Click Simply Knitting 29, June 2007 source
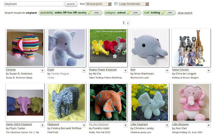Image resolution: width=218 pixels, height=136 pixels. click(x=187, y=132)
